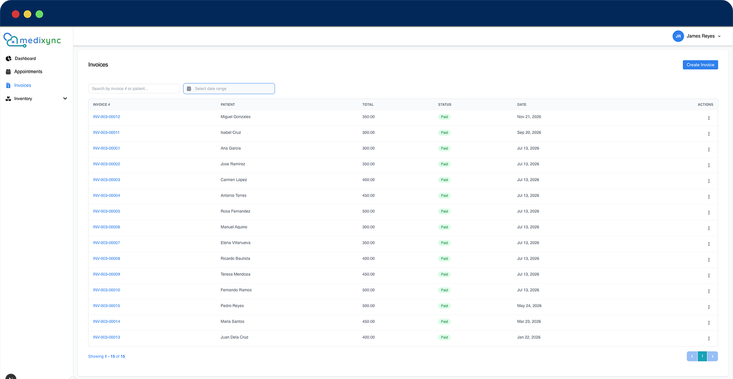The width and height of the screenshot is (733, 379).
Task: Open actions menu for Manuel Aquino's invoice
Action: [x=708, y=228]
